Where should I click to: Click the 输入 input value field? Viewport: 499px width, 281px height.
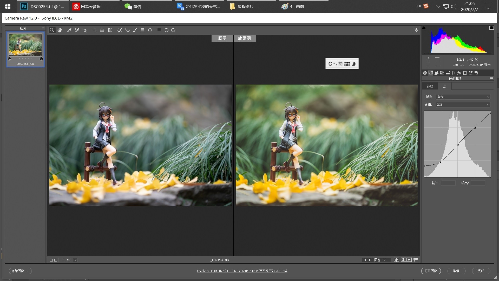(x=448, y=183)
